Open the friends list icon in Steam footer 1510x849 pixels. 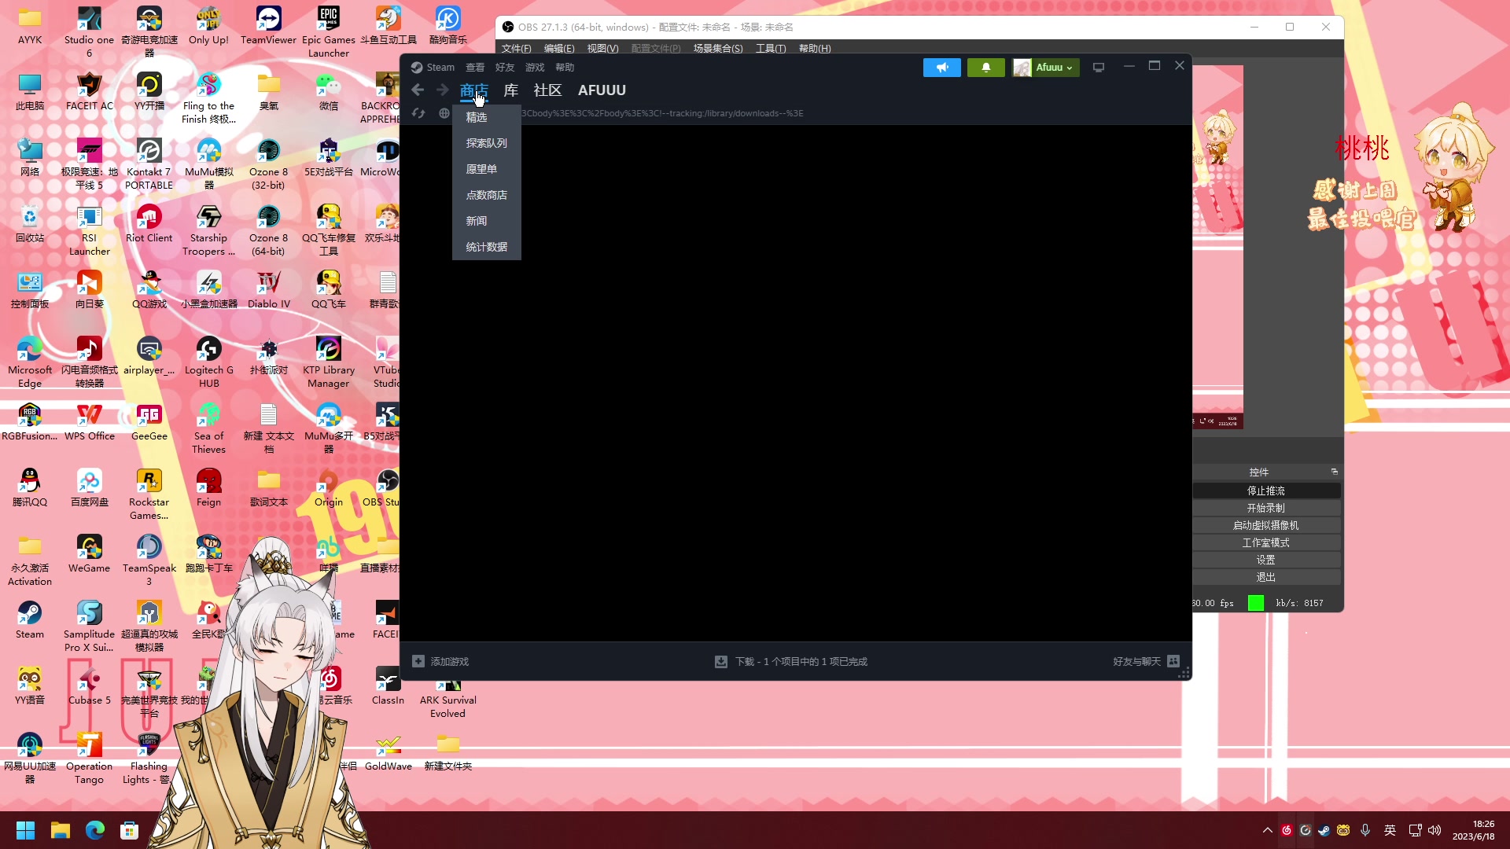coord(1173,662)
